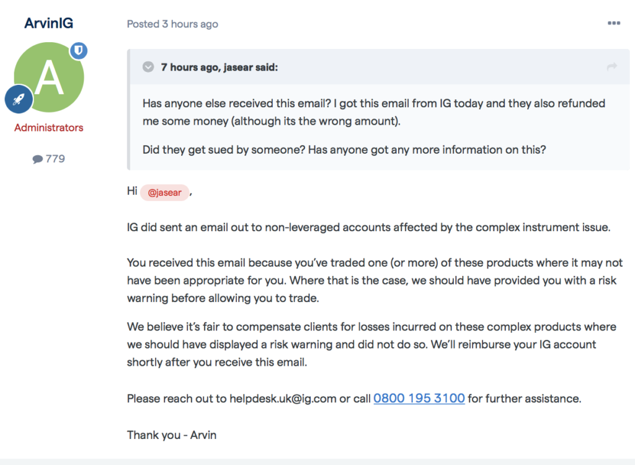Open the ArvinIG username link
Viewport: 635px width, 465px height.
coord(48,23)
